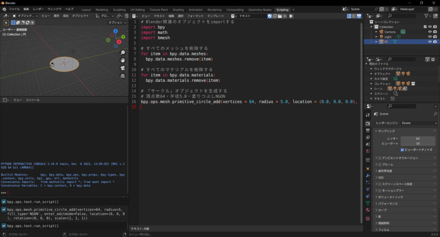The width and height of the screenshot is (440, 237).
Task: Open the Render properties tab
Action: [x=367, y=123]
